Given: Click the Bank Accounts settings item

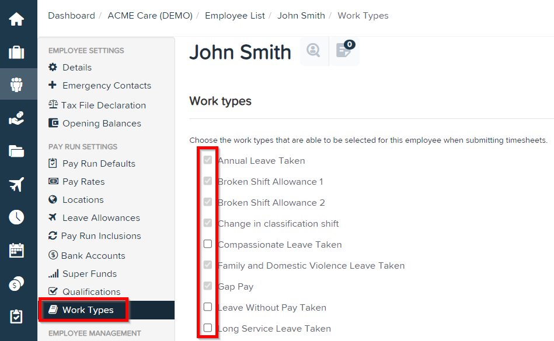Looking at the screenshot, I should (x=93, y=255).
